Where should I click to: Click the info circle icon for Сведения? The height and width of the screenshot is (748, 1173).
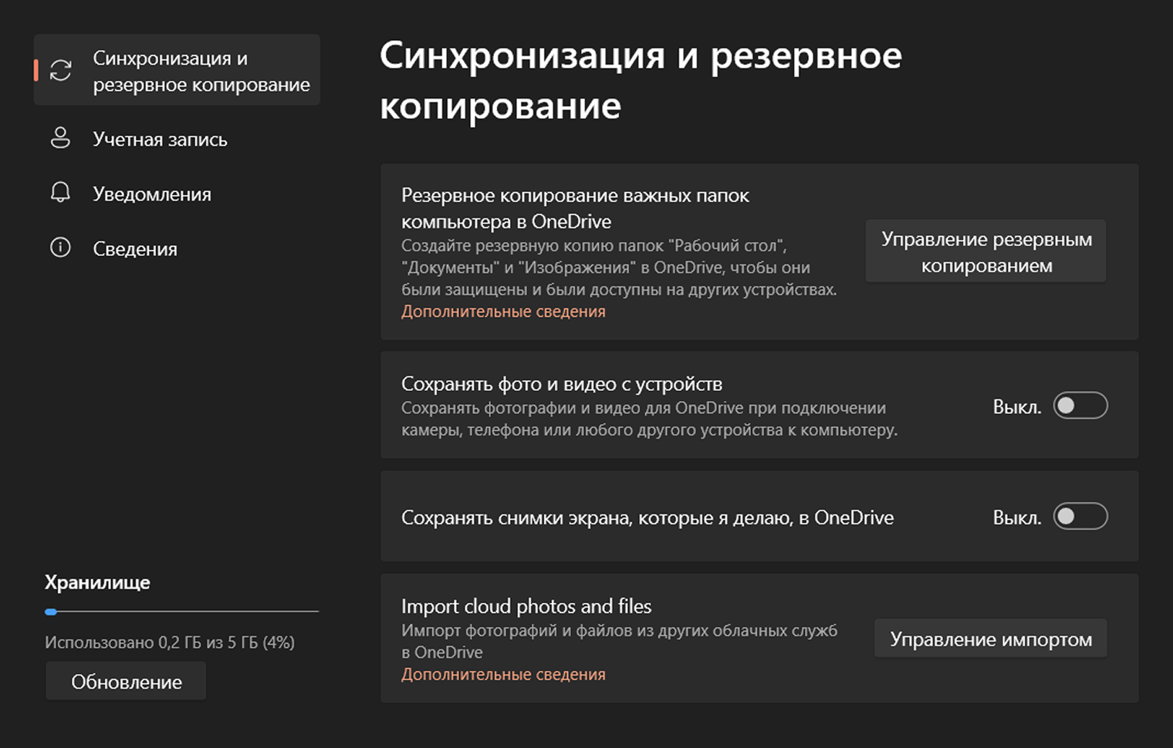60,248
